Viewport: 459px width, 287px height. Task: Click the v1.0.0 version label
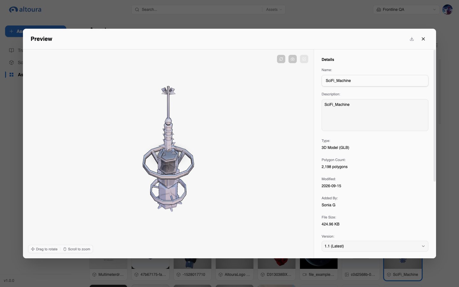[x=9, y=281]
